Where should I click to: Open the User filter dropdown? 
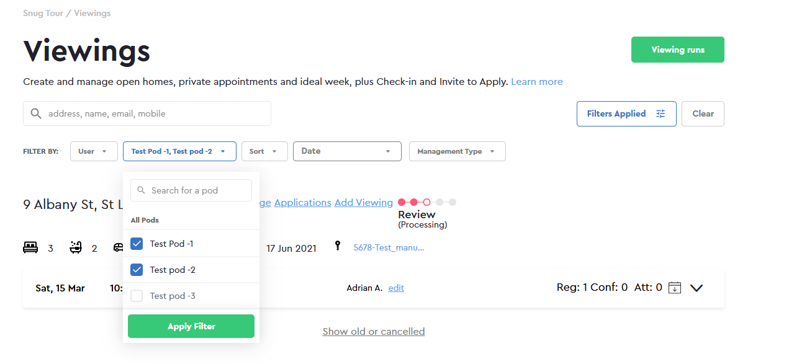[x=94, y=151]
